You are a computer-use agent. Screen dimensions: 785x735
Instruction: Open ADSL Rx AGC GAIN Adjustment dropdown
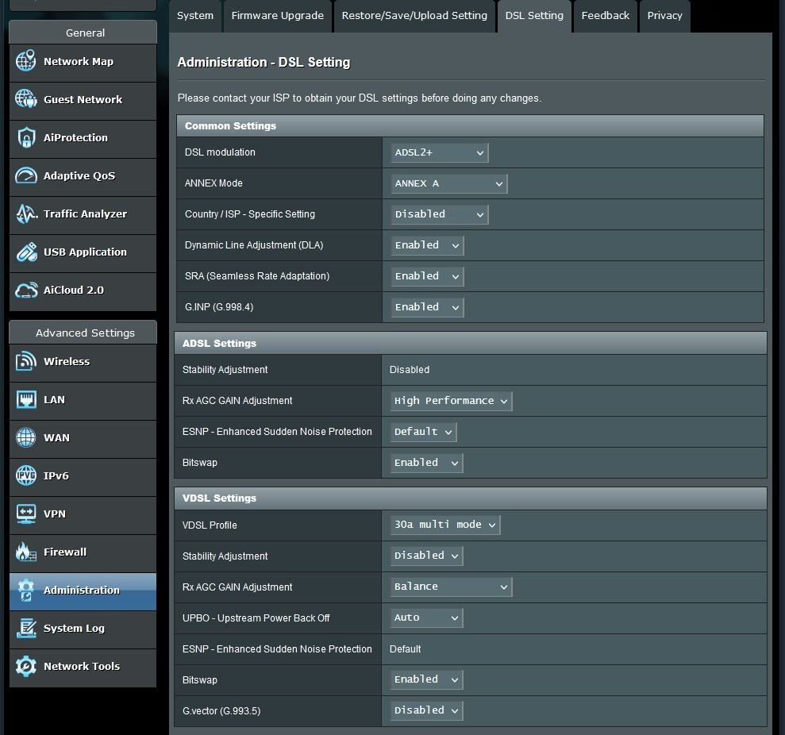tap(451, 401)
